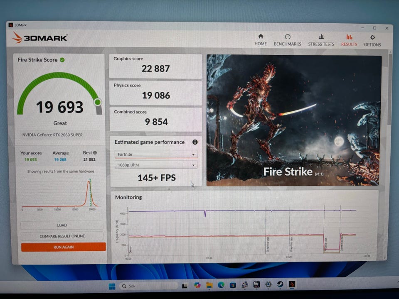Click the NVIDIA GeForce RTX 2060 SUPER label
The height and width of the screenshot is (299, 399).
point(52,135)
